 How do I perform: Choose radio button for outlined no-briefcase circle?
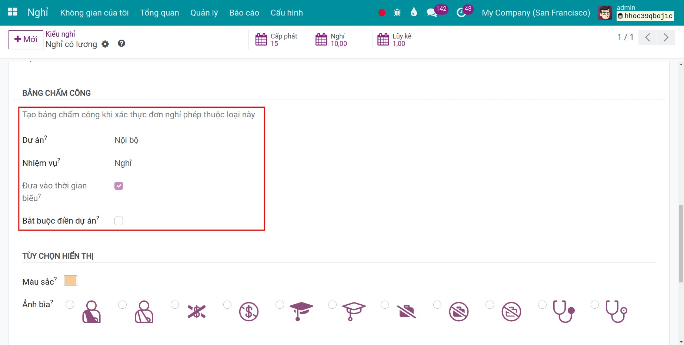(x=490, y=305)
